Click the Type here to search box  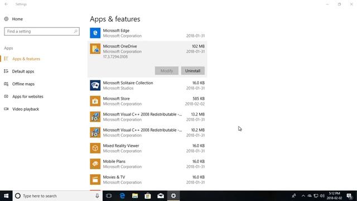click(57, 196)
